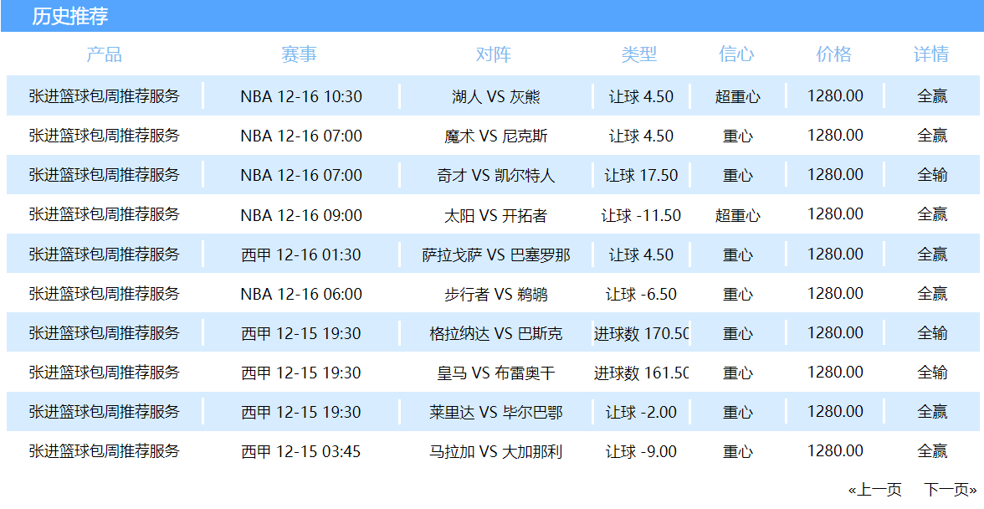Go to previous page via «上一页

pos(875,490)
